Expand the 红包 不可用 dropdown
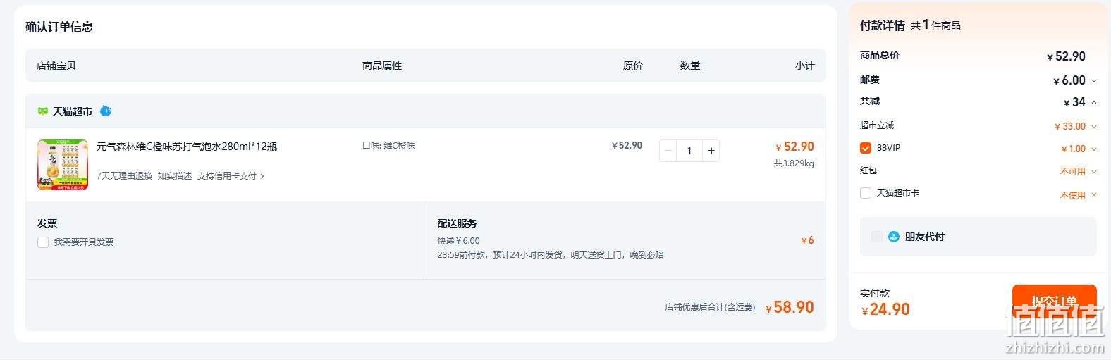 (x=1094, y=172)
